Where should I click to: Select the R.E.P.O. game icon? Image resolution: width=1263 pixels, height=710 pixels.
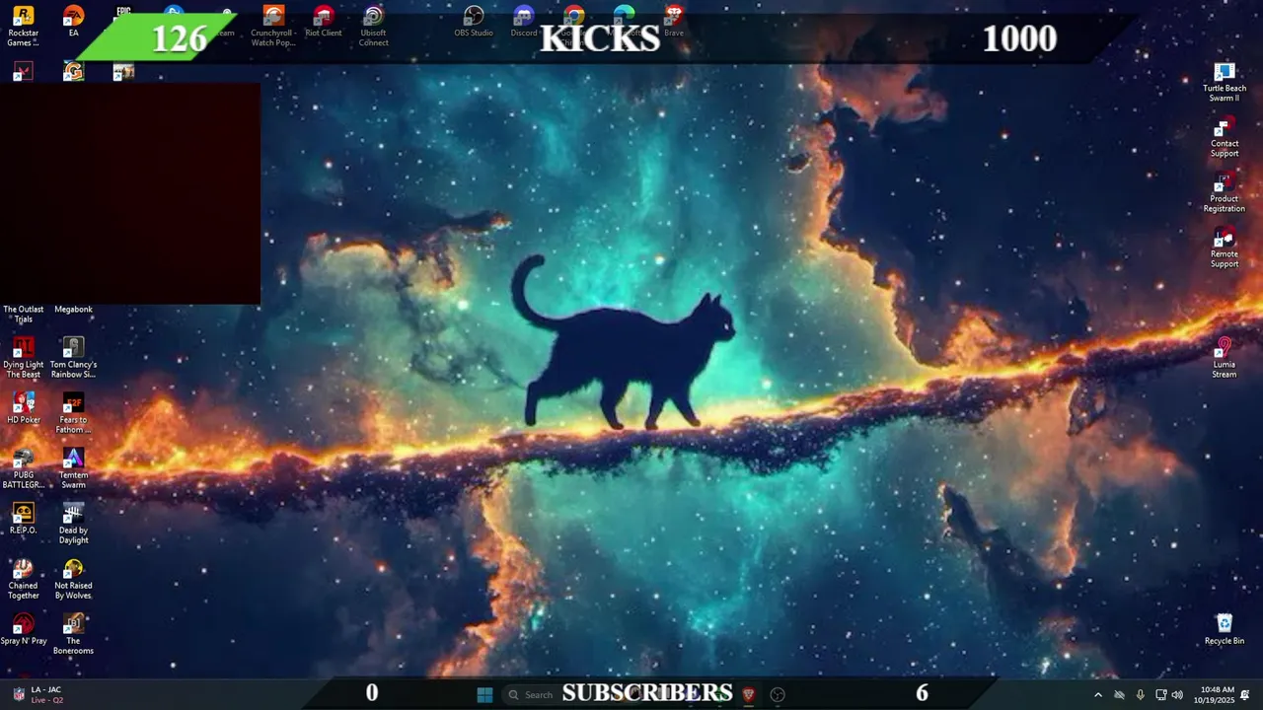point(23,519)
